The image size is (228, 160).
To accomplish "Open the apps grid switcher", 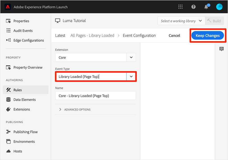I will (180, 7).
